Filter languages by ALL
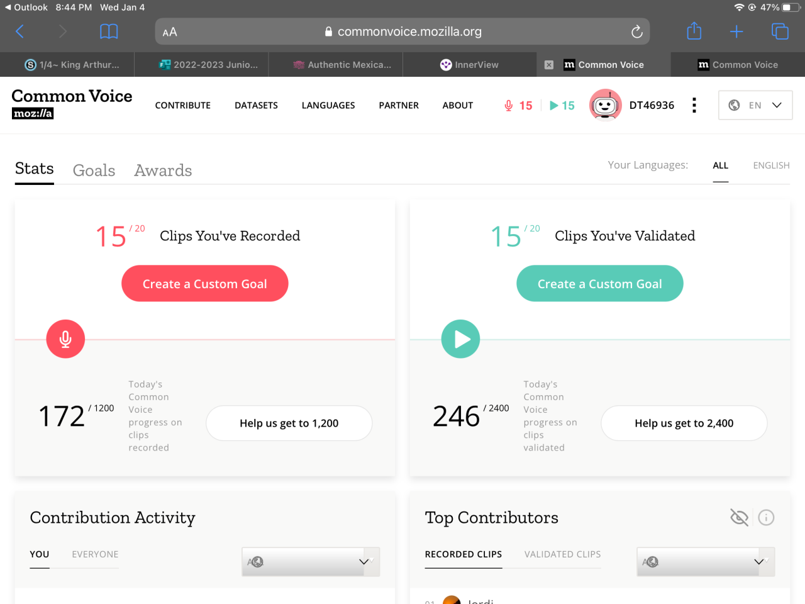 tap(721, 165)
